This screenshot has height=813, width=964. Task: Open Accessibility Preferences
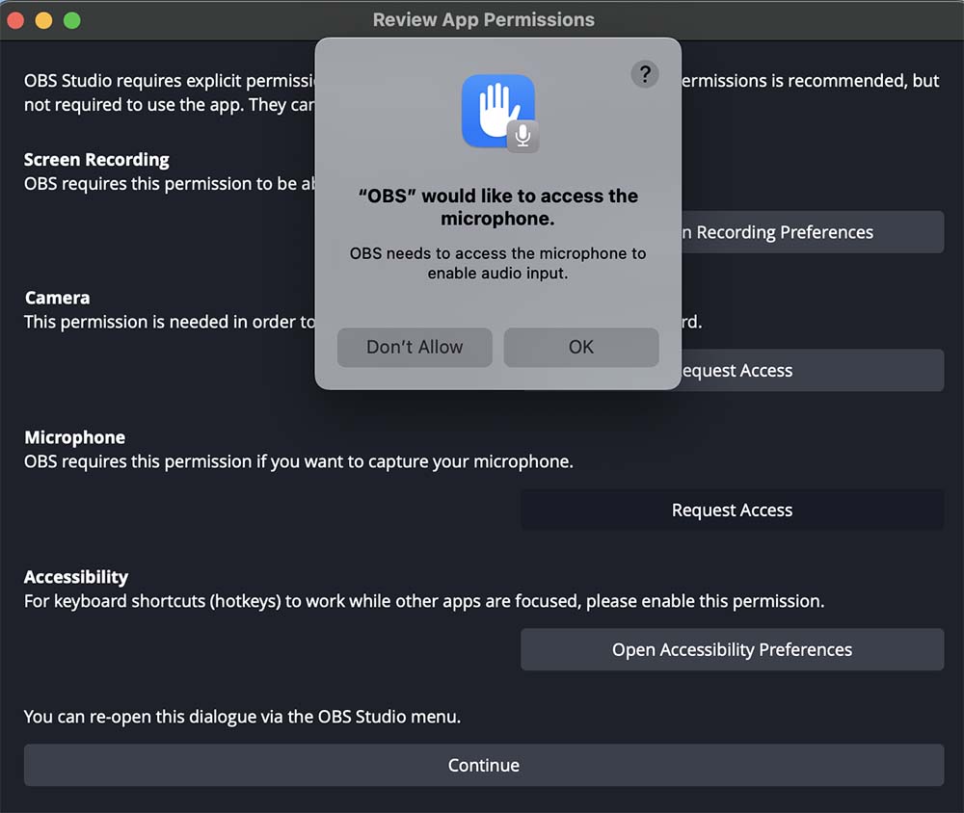click(733, 649)
